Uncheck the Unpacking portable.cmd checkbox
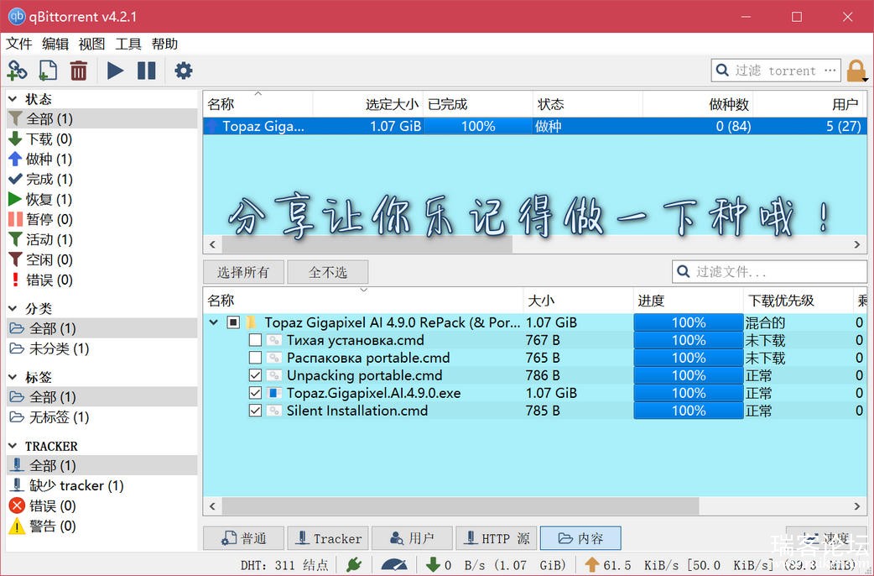Image resolution: width=874 pixels, height=576 pixels. [x=255, y=375]
